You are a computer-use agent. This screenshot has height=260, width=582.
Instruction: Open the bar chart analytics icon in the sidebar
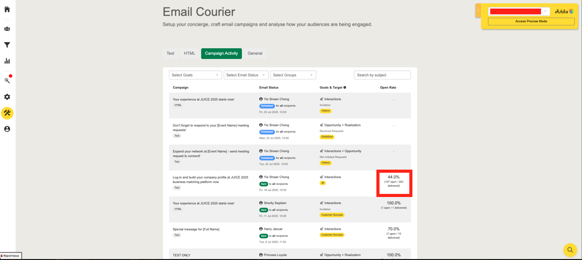pos(7,61)
